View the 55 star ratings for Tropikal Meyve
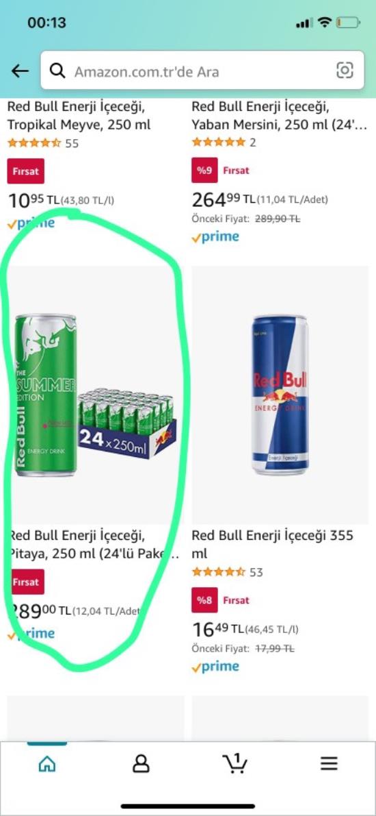Viewport: 376px width, 816px height. pyautogui.click(x=43, y=143)
